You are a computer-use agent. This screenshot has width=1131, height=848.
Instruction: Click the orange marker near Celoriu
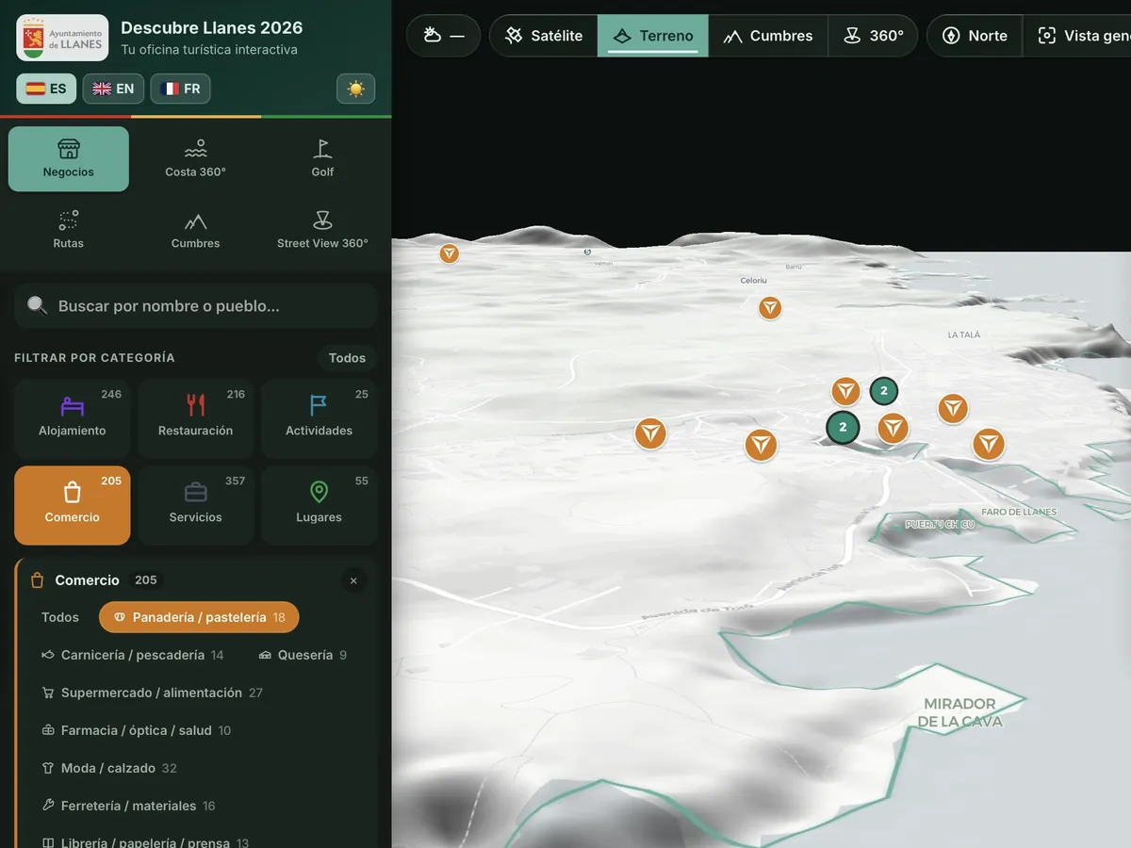(770, 308)
